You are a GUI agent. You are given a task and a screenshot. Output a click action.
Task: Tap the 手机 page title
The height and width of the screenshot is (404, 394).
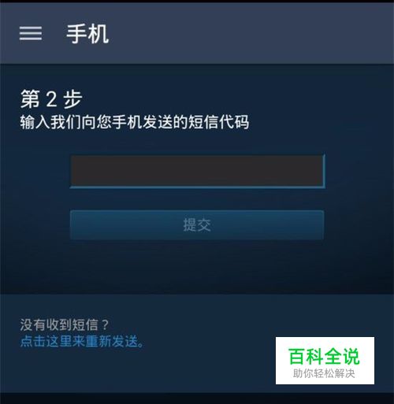[x=87, y=34]
